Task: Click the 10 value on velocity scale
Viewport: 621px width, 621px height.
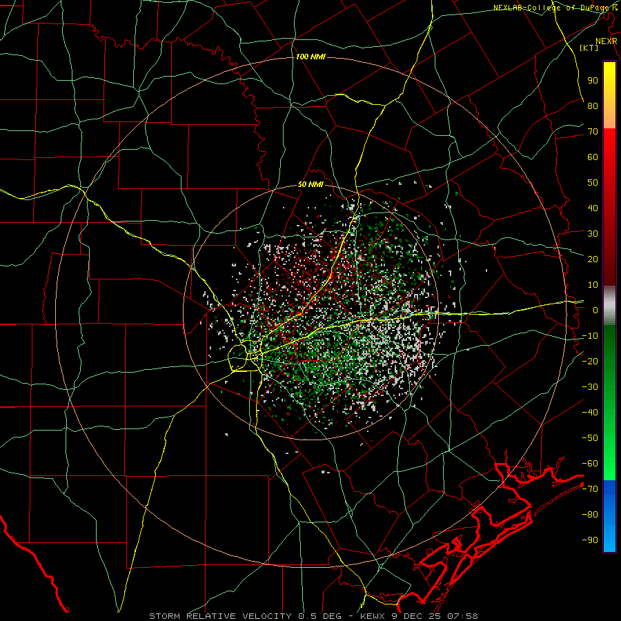Action: pyautogui.click(x=593, y=285)
